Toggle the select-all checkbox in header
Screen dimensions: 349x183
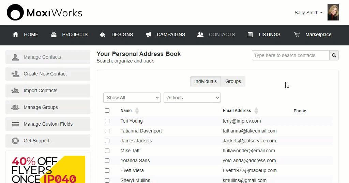[x=107, y=110]
